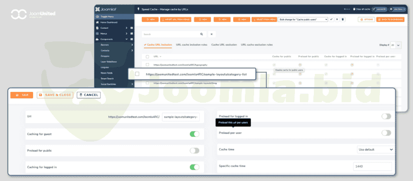Click the typography URL link
Screen dimensions: 413x181
[180, 65]
